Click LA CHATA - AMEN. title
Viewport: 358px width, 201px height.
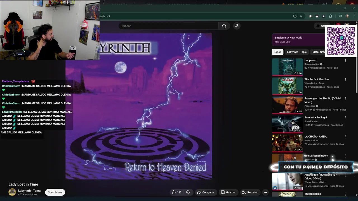point(315,137)
